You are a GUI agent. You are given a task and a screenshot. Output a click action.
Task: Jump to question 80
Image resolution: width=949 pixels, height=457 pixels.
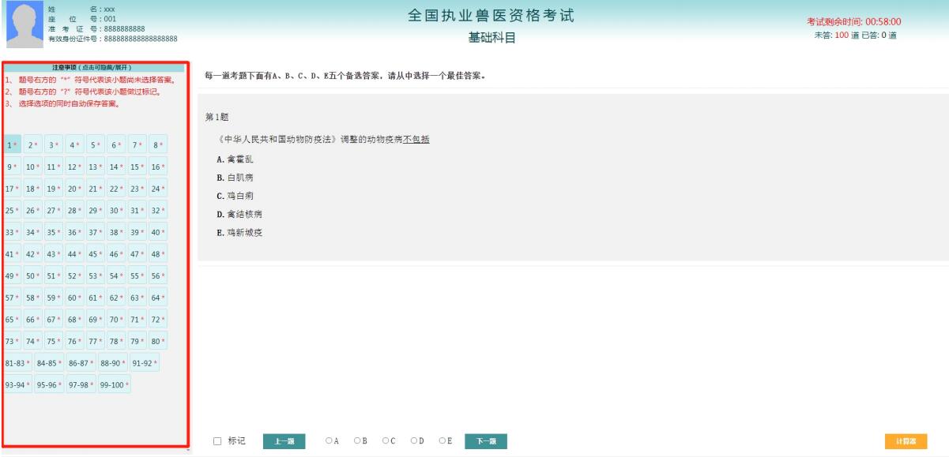coord(158,342)
